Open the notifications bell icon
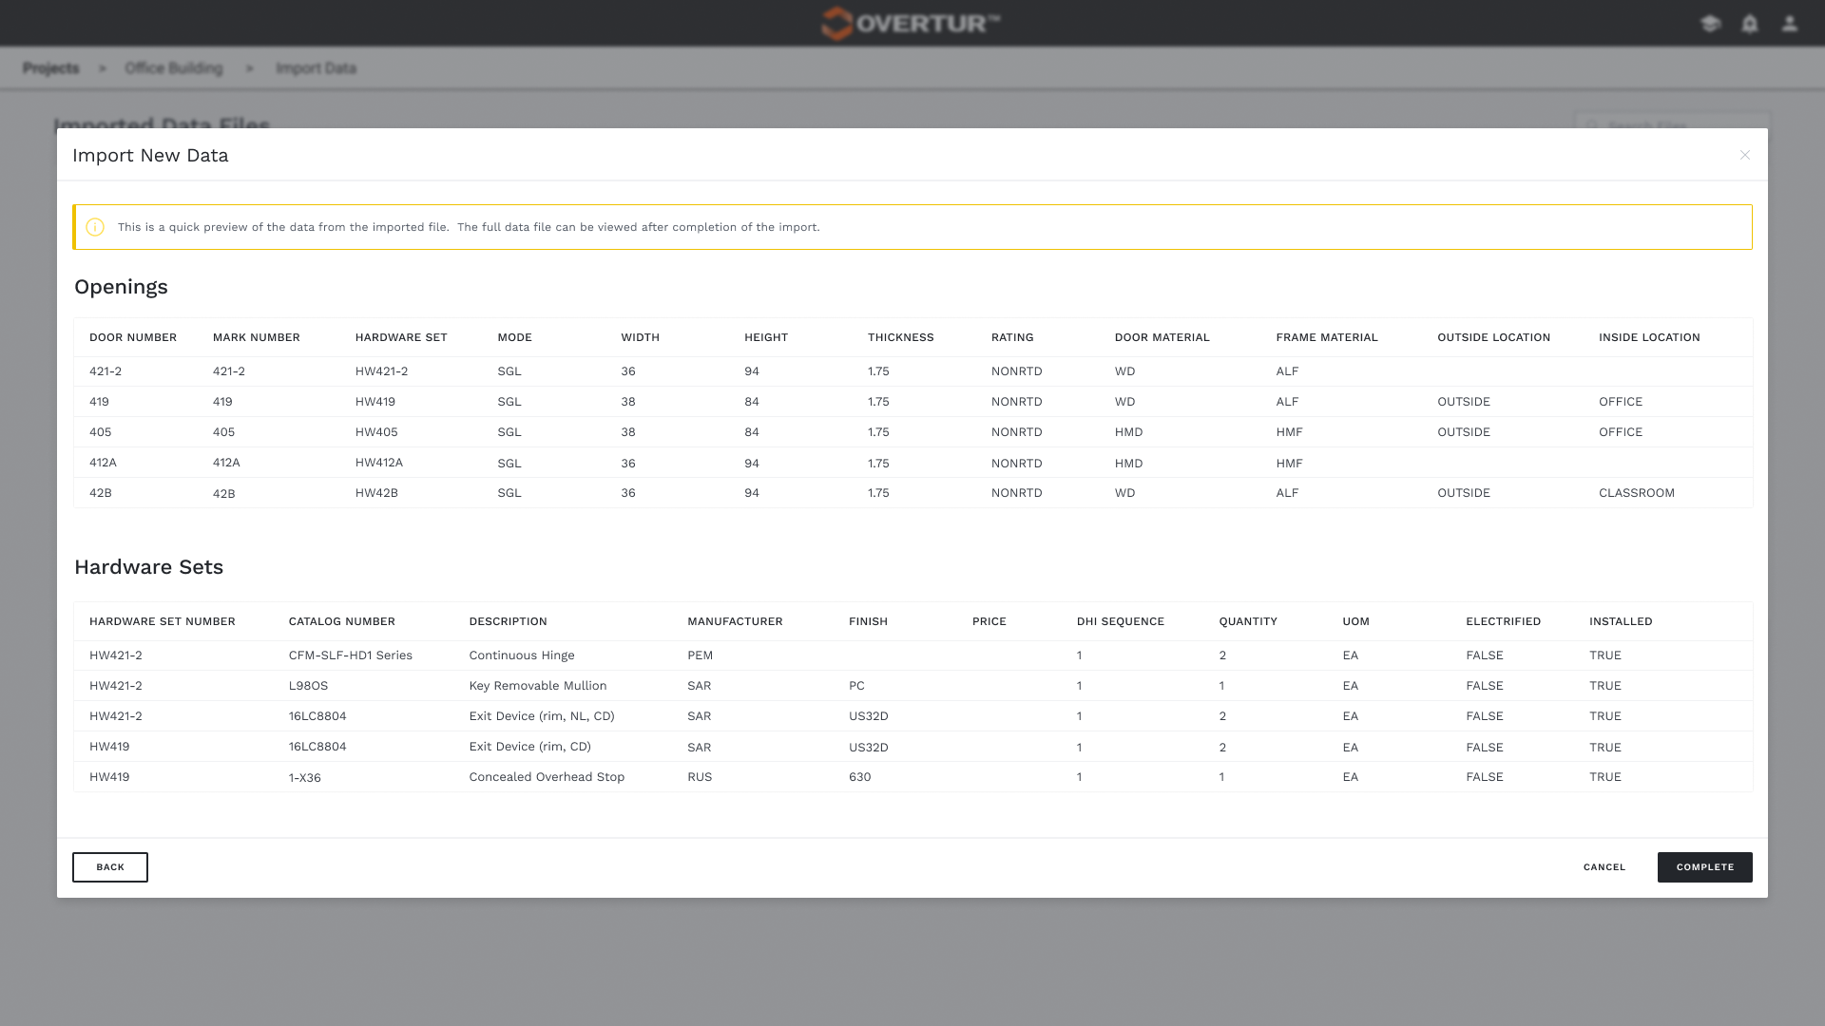1825x1026 pixels. [1750, 24]
